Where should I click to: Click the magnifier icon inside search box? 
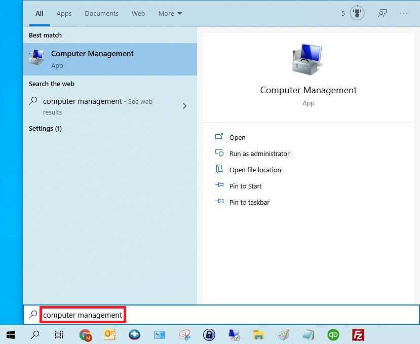pyautogui.click(x=33, y=314)
